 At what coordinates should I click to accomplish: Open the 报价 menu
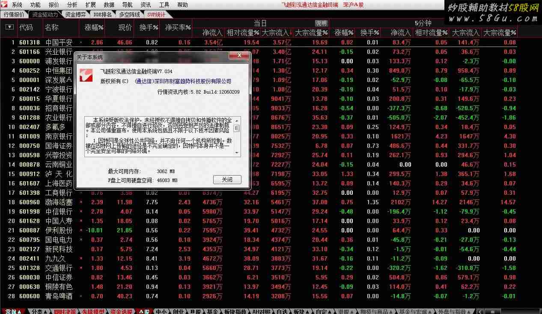tap(54, 5)
